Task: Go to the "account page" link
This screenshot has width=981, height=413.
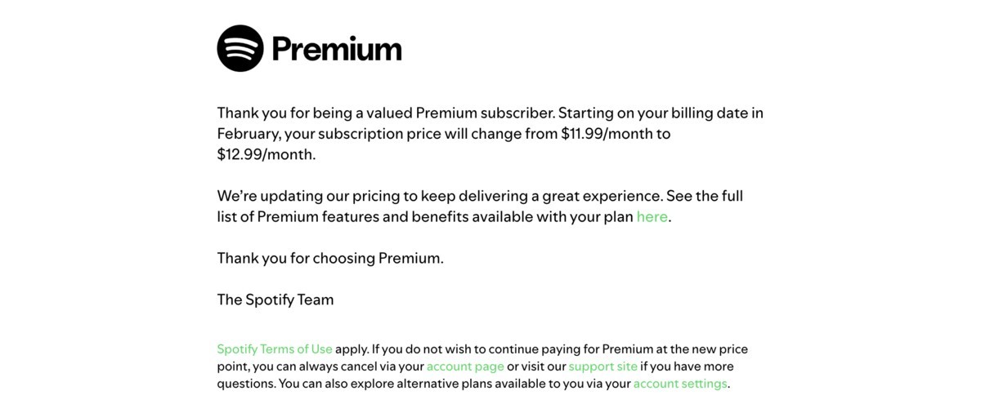Action: pyautogui.click(x=464, y=366)
